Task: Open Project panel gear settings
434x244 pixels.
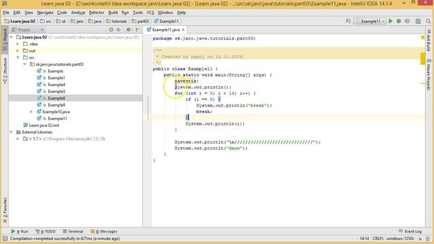Action: [x=129, y=30]
